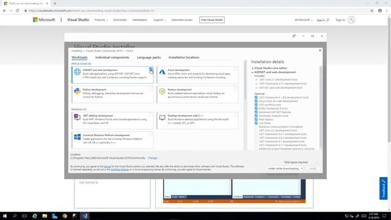391x220 pixels.
Task: Click the pin icon in the installer title bar
Action: [294, 36]
